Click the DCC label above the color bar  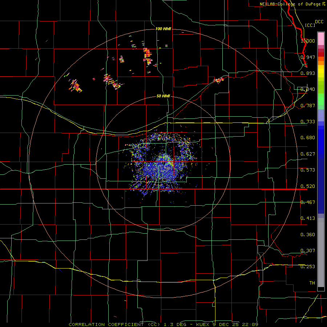pos(319,22)
